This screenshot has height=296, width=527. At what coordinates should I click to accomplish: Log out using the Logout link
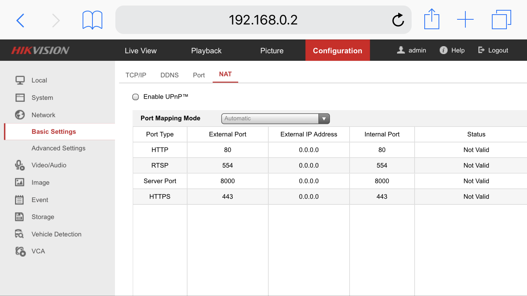click(493, 50)
